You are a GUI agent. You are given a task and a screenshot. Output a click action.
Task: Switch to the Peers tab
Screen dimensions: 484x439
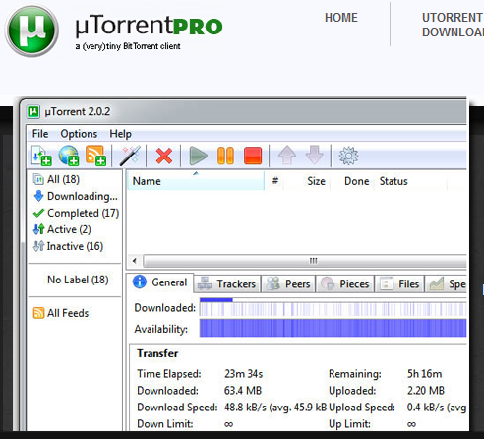coord(288,283)
